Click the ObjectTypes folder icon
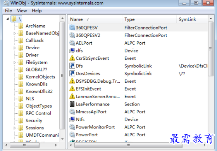 (x=21, y=106)
